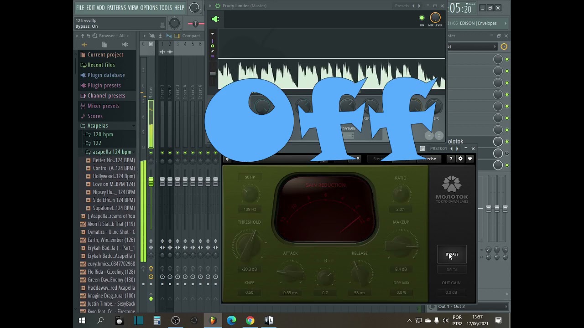Select the Master track M header
This screenshot has height=328, width=584.
151,44
